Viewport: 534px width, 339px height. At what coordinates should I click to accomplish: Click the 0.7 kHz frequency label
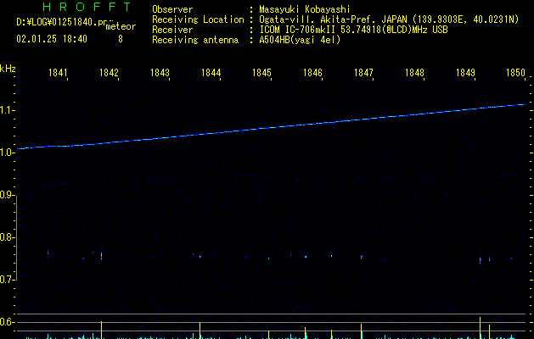click(7, 280)
